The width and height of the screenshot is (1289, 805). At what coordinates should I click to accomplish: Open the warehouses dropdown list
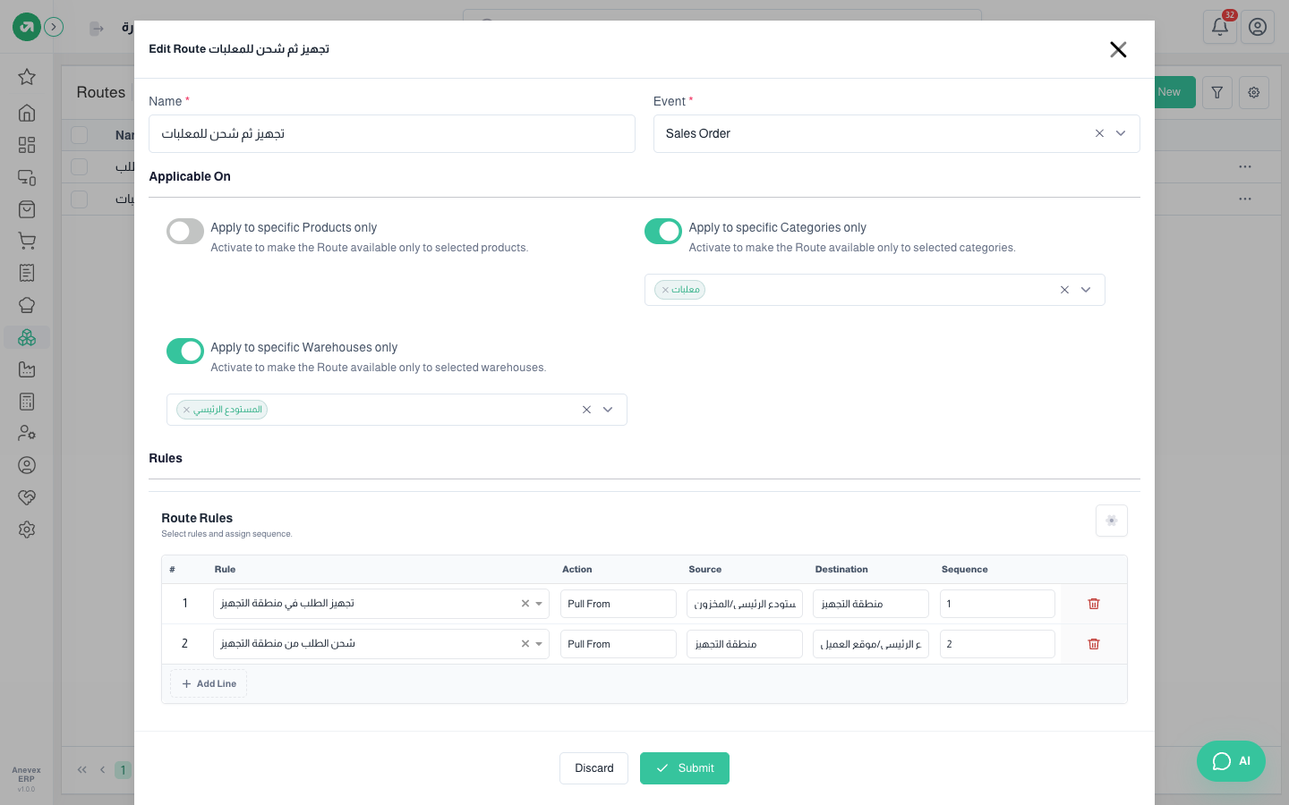608,410
